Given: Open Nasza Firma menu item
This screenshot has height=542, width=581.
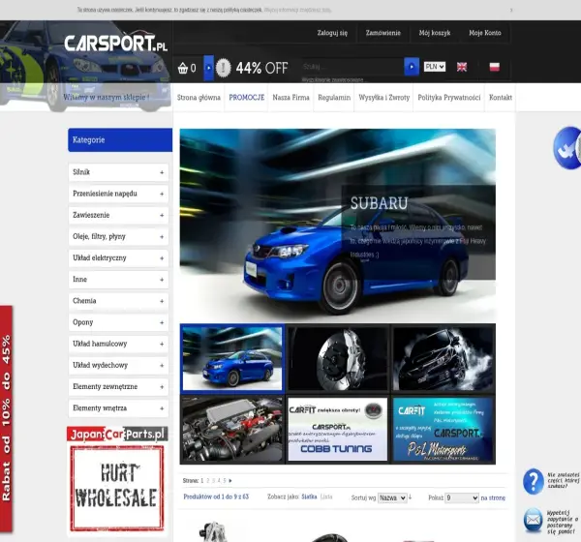Looking at the screenshot, I should (290, 98).
